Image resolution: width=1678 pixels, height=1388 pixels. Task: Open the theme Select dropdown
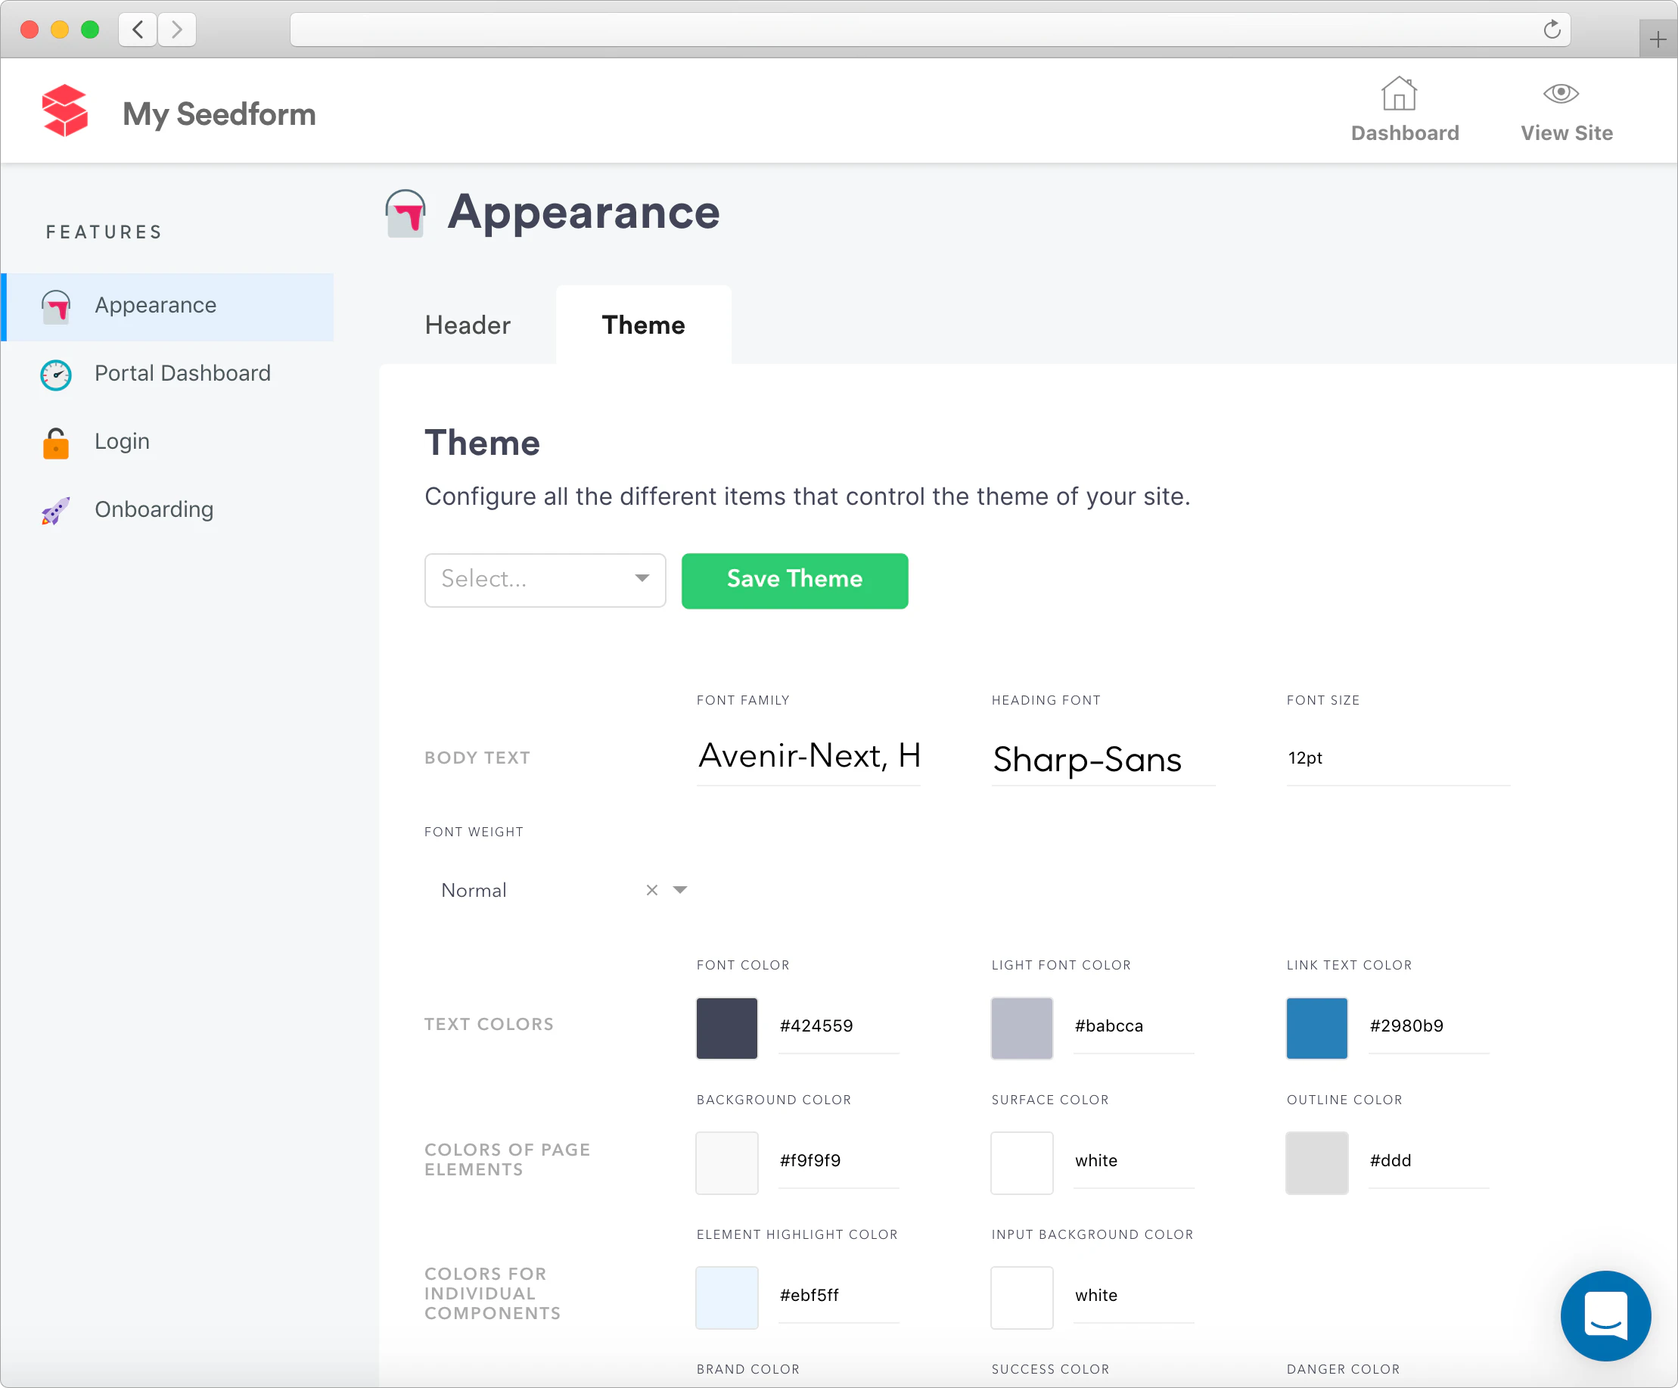pyautogui.click(x=545, y=580)
